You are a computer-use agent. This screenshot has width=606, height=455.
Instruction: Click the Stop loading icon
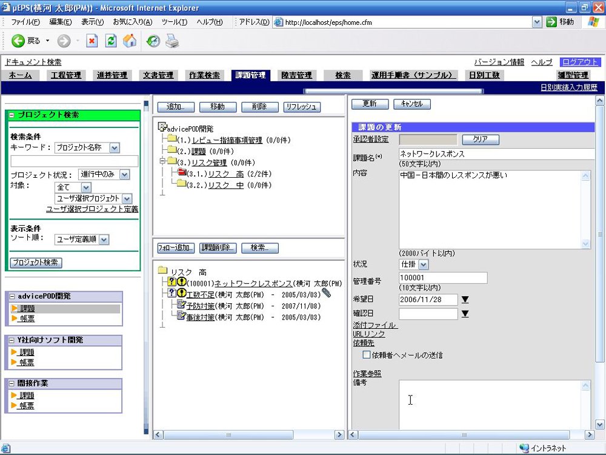[x=92, y=41]
